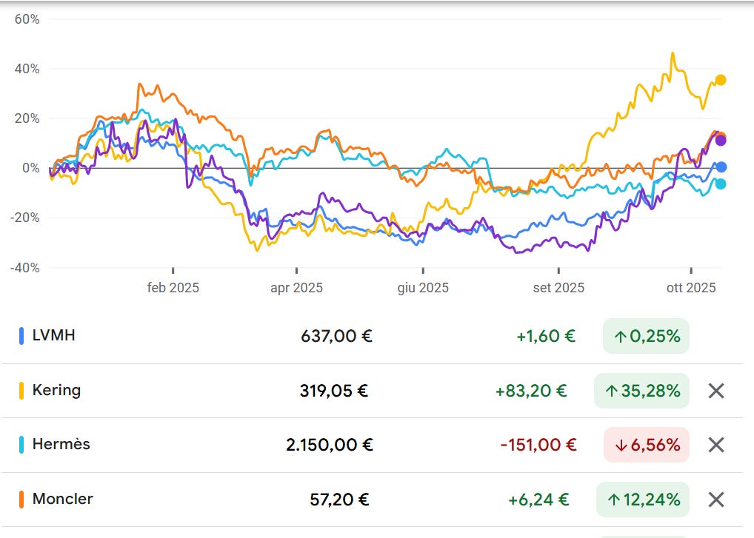Click the 12,24% gain badge
This screenshot has width=754, height=538.
tap(642, 500)
